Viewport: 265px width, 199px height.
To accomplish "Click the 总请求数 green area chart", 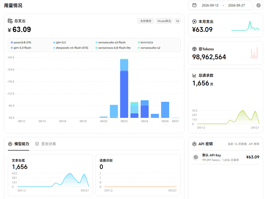I will (x=228, y=117).
